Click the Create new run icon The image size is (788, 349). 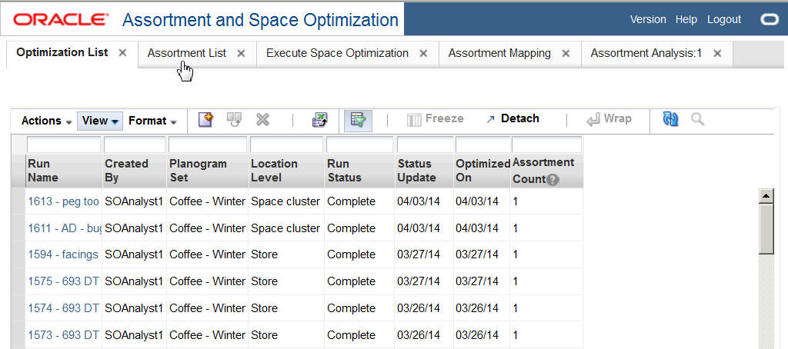point(205,119)
